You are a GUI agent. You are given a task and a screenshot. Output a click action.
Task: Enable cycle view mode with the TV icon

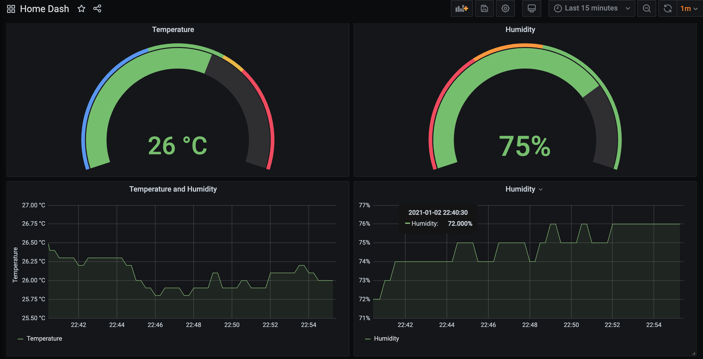coord(532,8)
